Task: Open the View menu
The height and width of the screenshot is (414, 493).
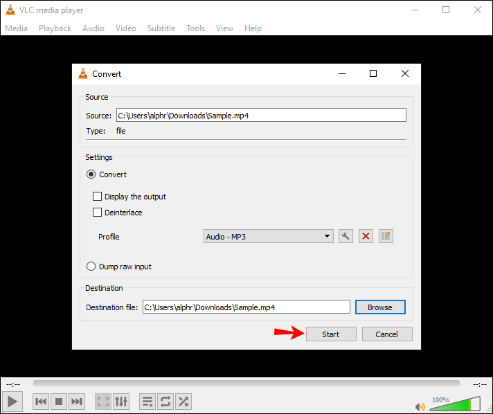Action: (224, 28)
